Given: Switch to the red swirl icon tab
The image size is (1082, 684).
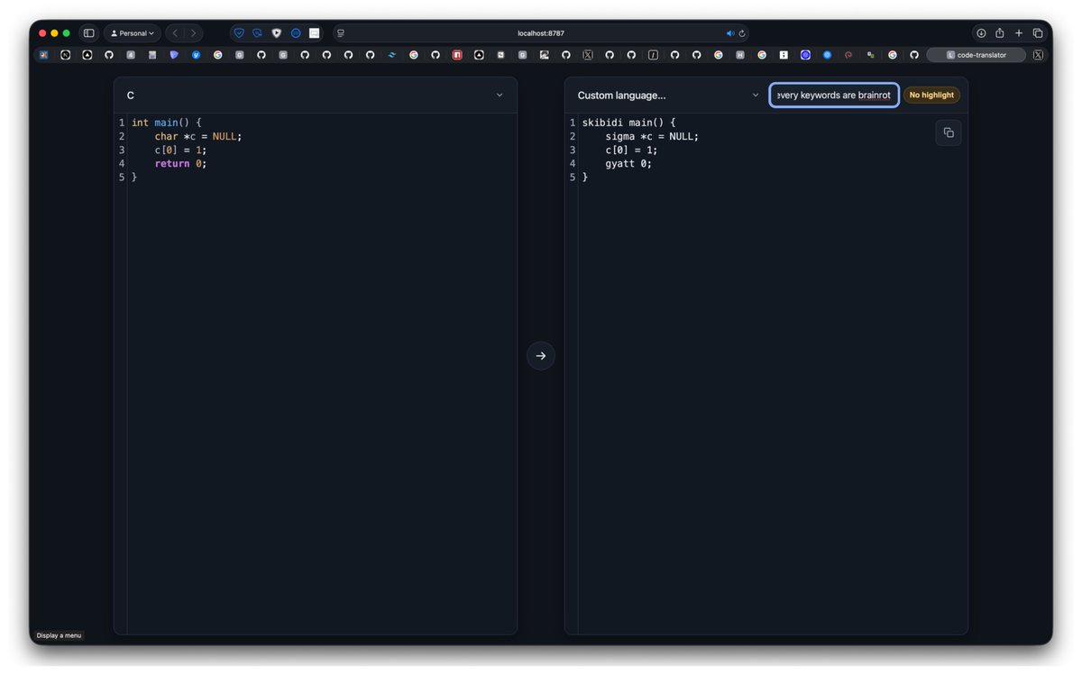Looking at the screenshot, I should coord(848,55).
